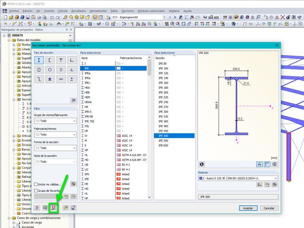Select the HEA series row
This screenshot has height=228, width=304.
114,88
